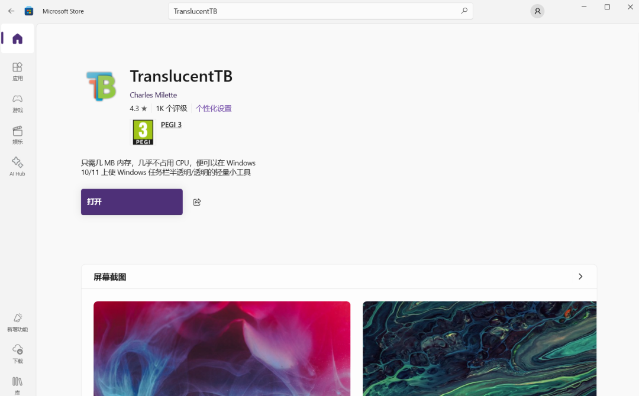Viewport: 639px width, 396px height.
Task: Open the AI Hub section
Action: click(18, 167)
